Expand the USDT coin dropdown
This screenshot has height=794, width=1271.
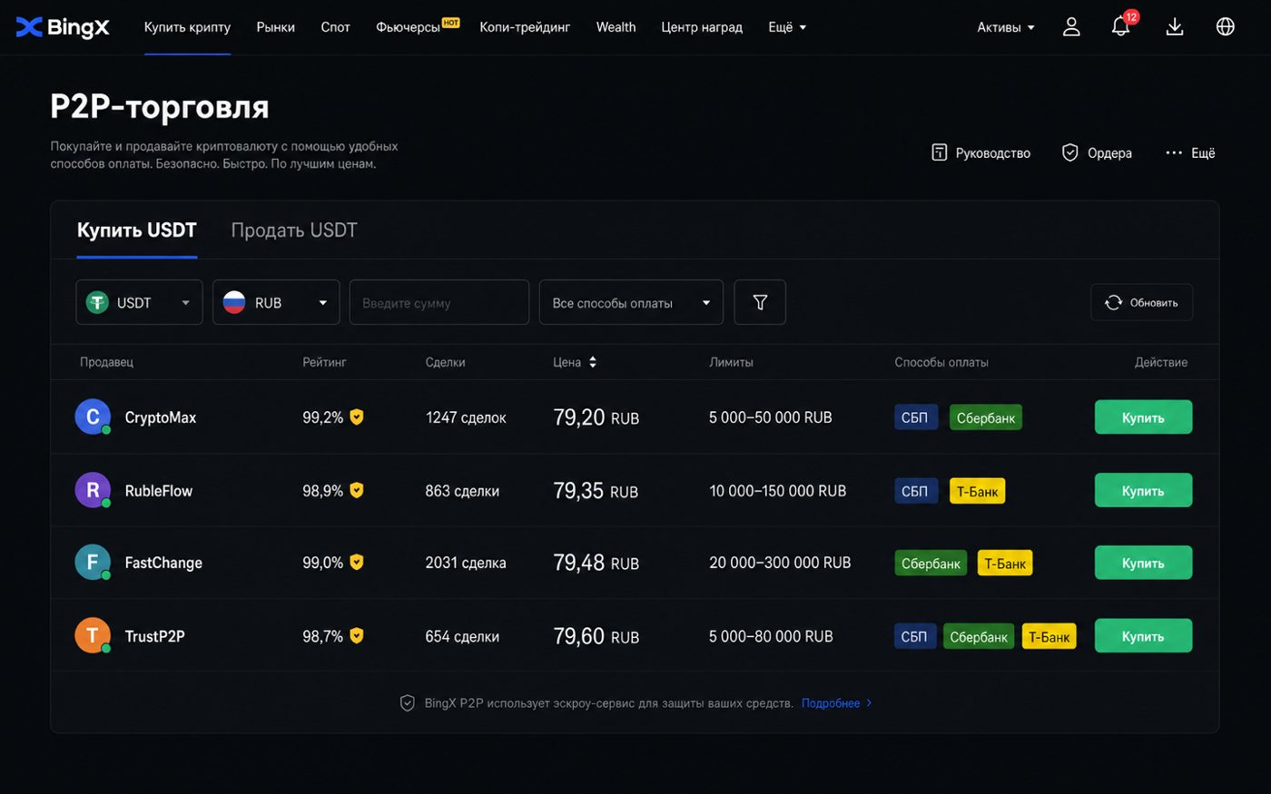pos(139,302)
